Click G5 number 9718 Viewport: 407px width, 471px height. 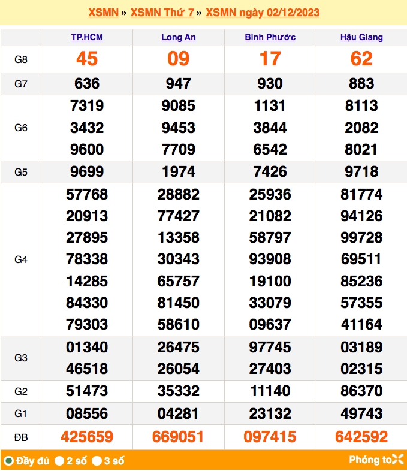point(361,172)
